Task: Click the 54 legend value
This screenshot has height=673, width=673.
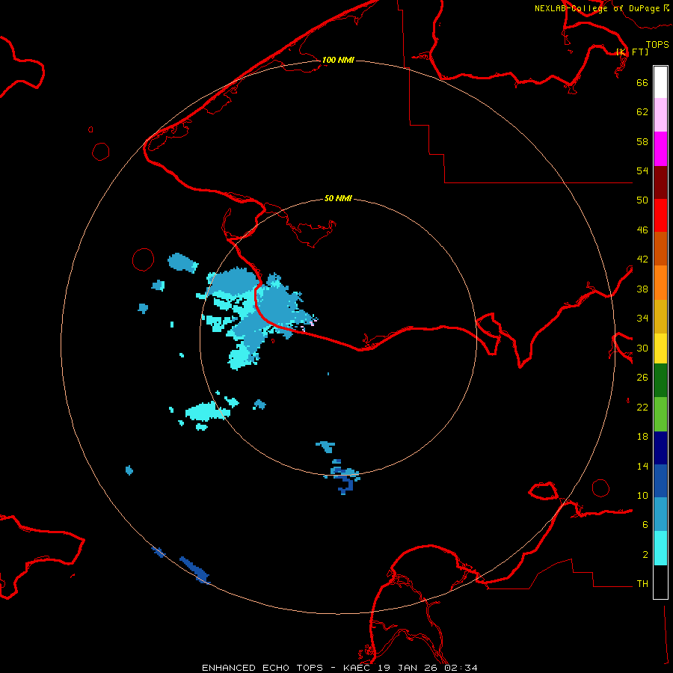Action: tap(642, 170)
